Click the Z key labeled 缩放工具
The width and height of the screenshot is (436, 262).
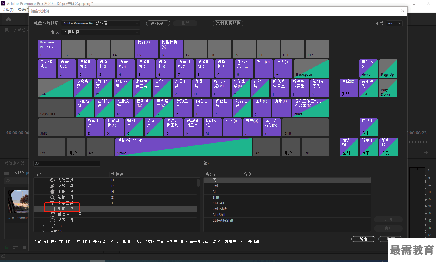pyautogui.click(x=95, y=127)
